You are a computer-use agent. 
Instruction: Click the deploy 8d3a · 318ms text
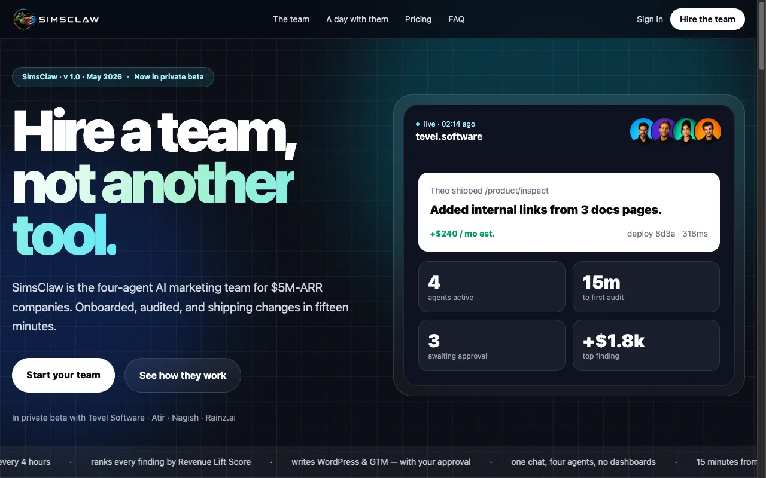tap(667, 234)
